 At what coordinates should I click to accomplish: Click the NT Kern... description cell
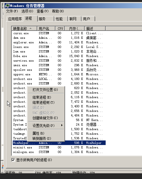[x=94, y=120]
